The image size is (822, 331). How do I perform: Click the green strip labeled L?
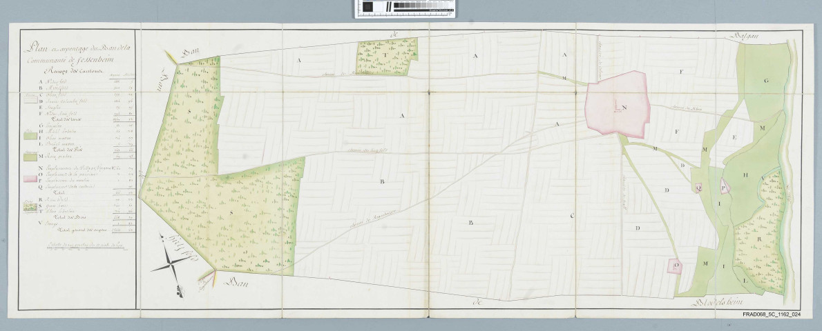pos(745,281)
